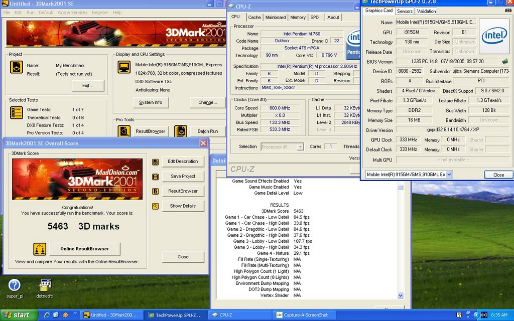Click Edit Description button
This screenshot has width=514, height=321.
tap(183, 162)
